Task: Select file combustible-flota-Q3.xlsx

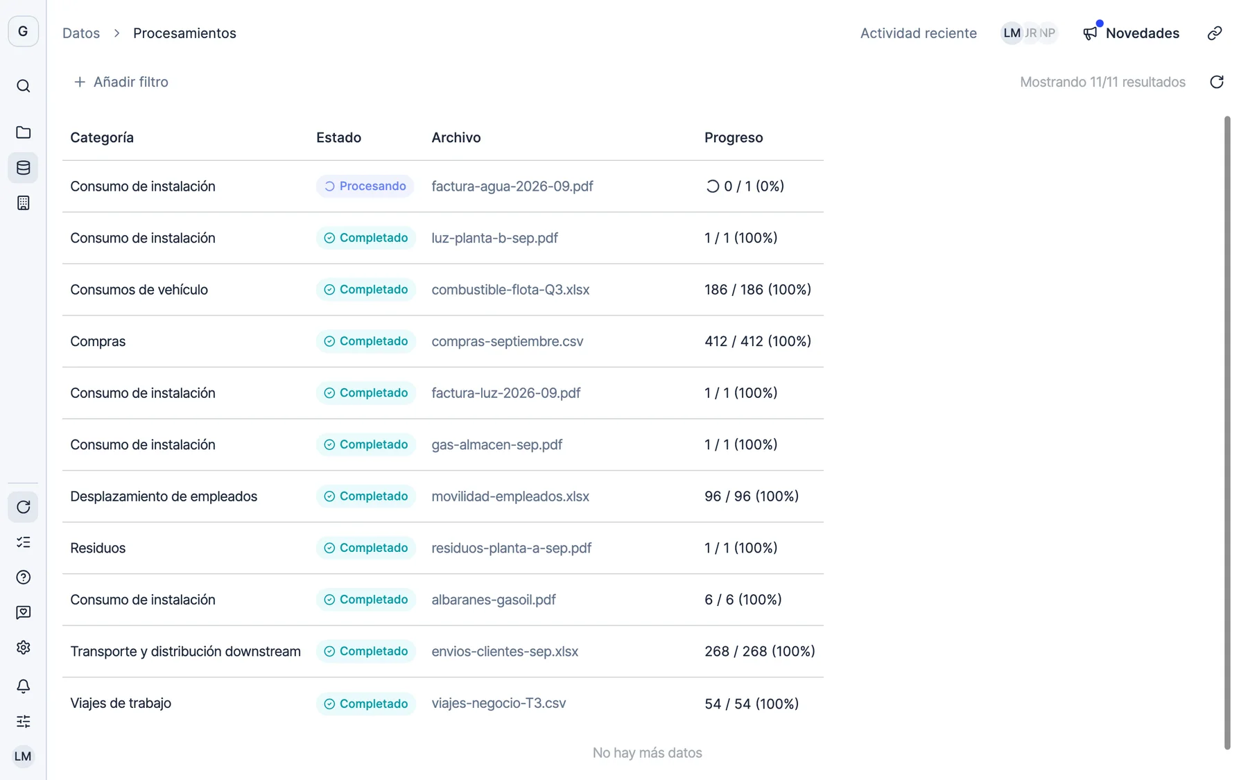Action: click(510, 290)
